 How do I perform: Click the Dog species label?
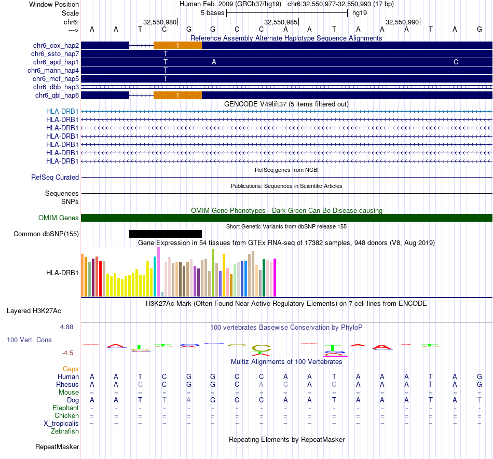tap(73, 400)
